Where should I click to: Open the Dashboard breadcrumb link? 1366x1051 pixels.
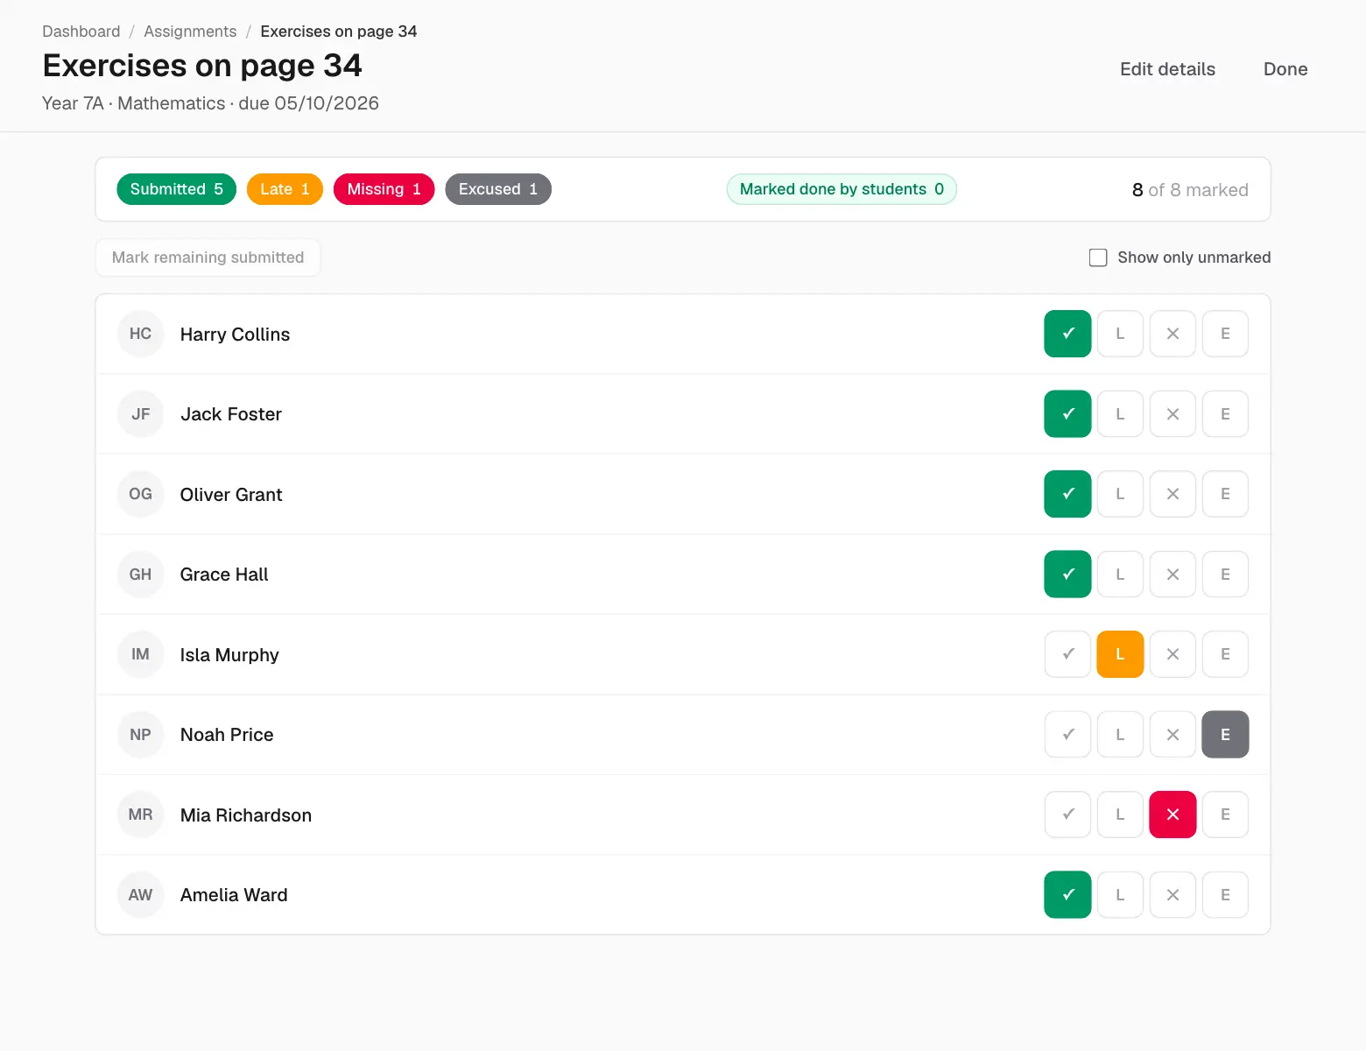click(81, 32)
